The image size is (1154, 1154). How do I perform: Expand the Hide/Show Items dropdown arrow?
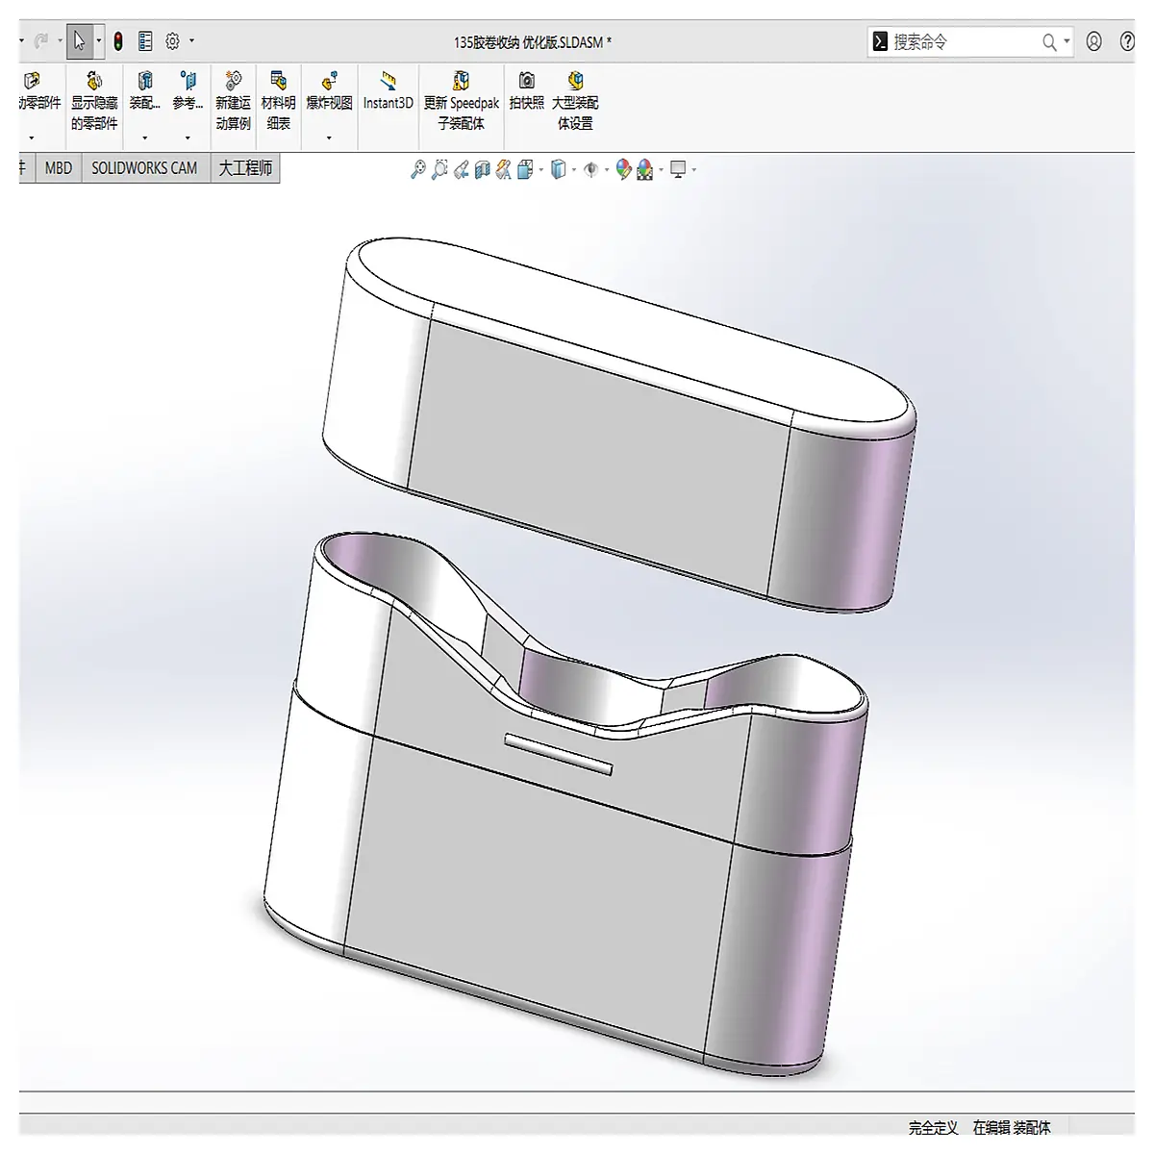pyautogui.click(x=606, y=170)
